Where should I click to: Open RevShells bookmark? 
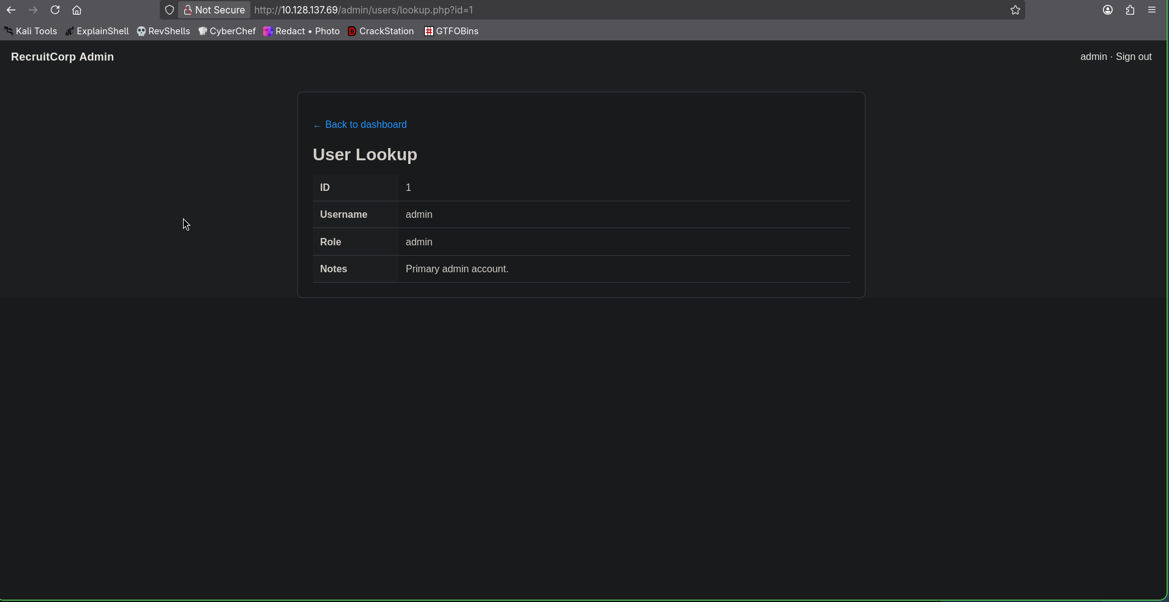tap(163, 31)
